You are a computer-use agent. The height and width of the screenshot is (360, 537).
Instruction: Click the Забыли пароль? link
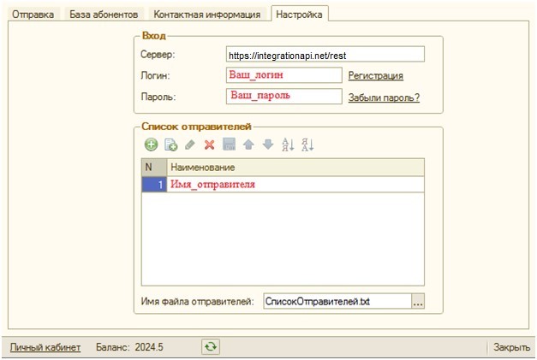[x=384, y=97]
